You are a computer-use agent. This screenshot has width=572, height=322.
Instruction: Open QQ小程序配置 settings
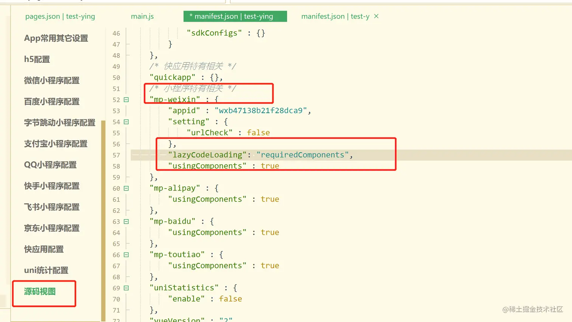50,165
